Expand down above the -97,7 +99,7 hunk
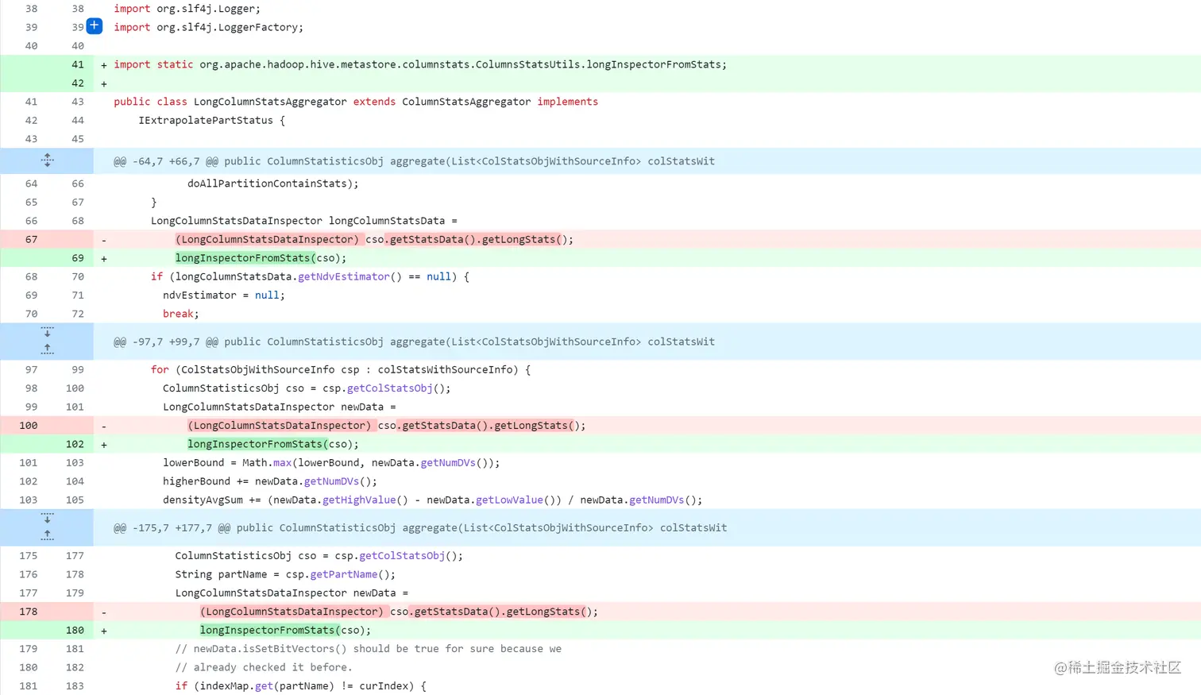This screenshot has width=1201, height=695. (x=47, y=332)
